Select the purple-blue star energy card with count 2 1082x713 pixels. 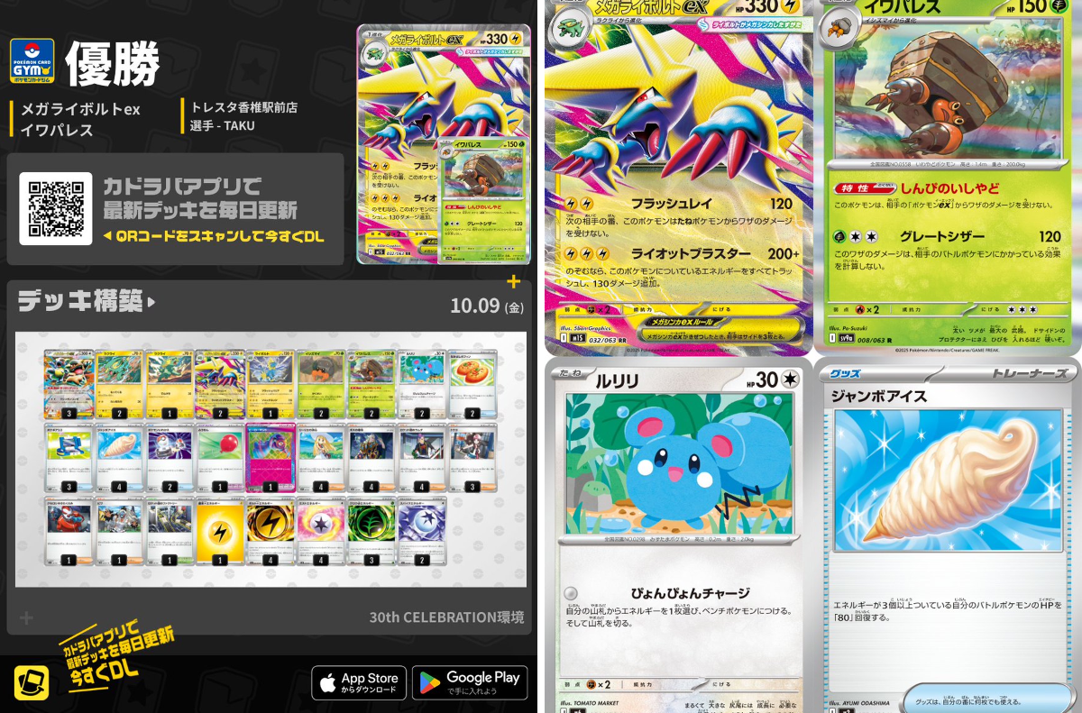point(422,533)
